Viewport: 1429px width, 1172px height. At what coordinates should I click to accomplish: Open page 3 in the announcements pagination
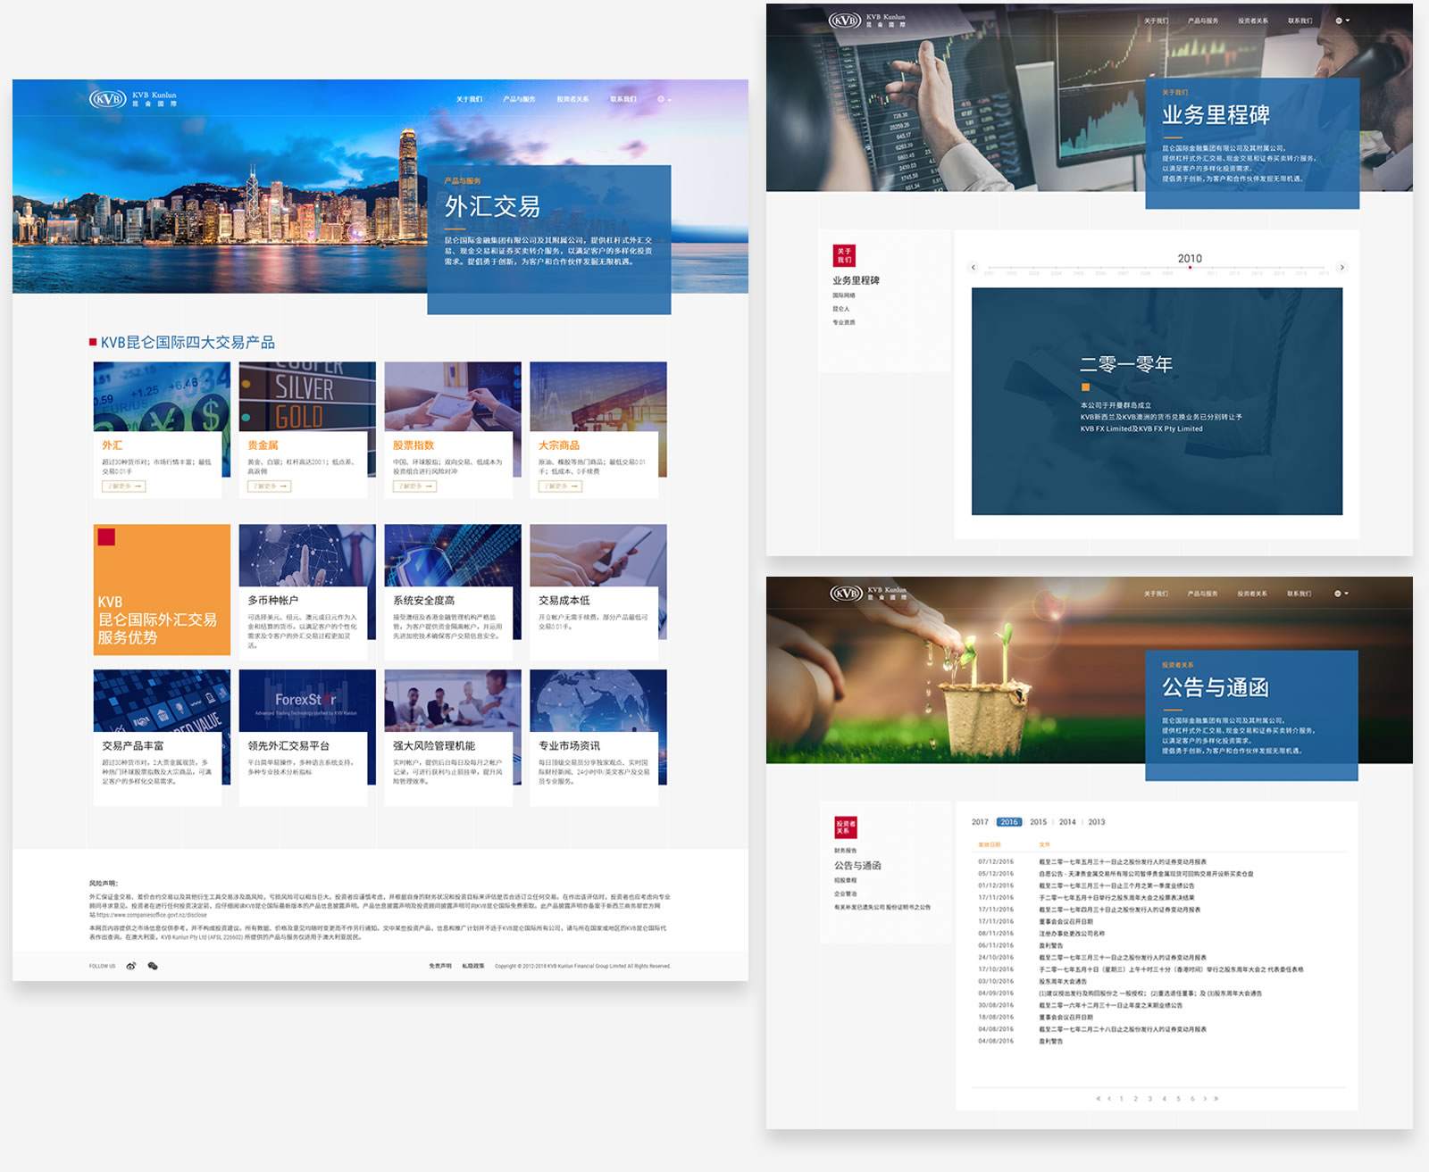click(1149, 1099)
